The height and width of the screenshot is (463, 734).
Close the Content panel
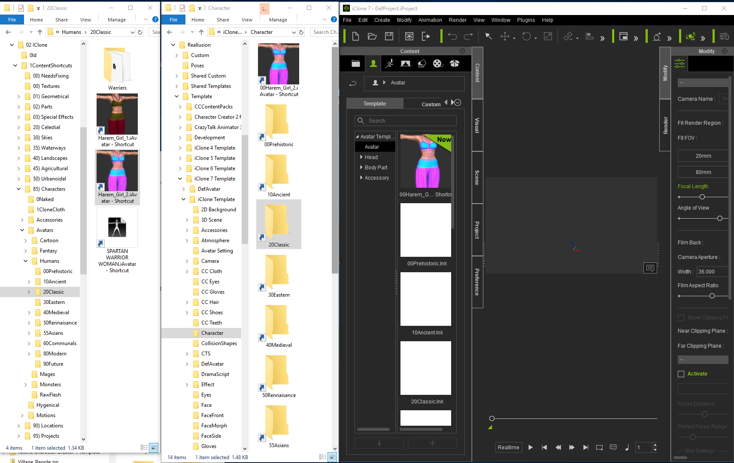[x=462, y=51]
